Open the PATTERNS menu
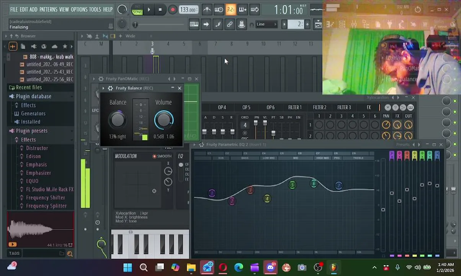The width and height of the screenshot is (461, 276). [48, 10]
